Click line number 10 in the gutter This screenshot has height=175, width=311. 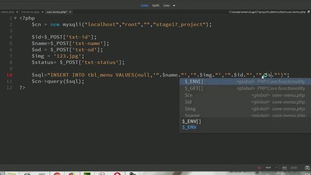point(9,75)
